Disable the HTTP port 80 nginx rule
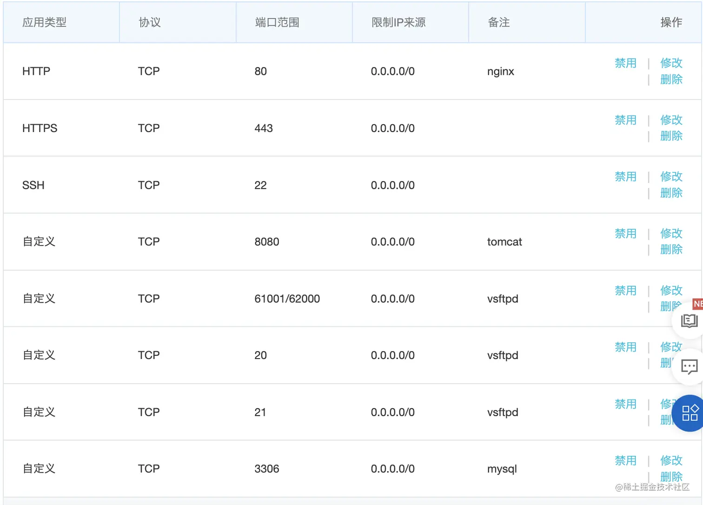703x505 pixels. [625, 63]
